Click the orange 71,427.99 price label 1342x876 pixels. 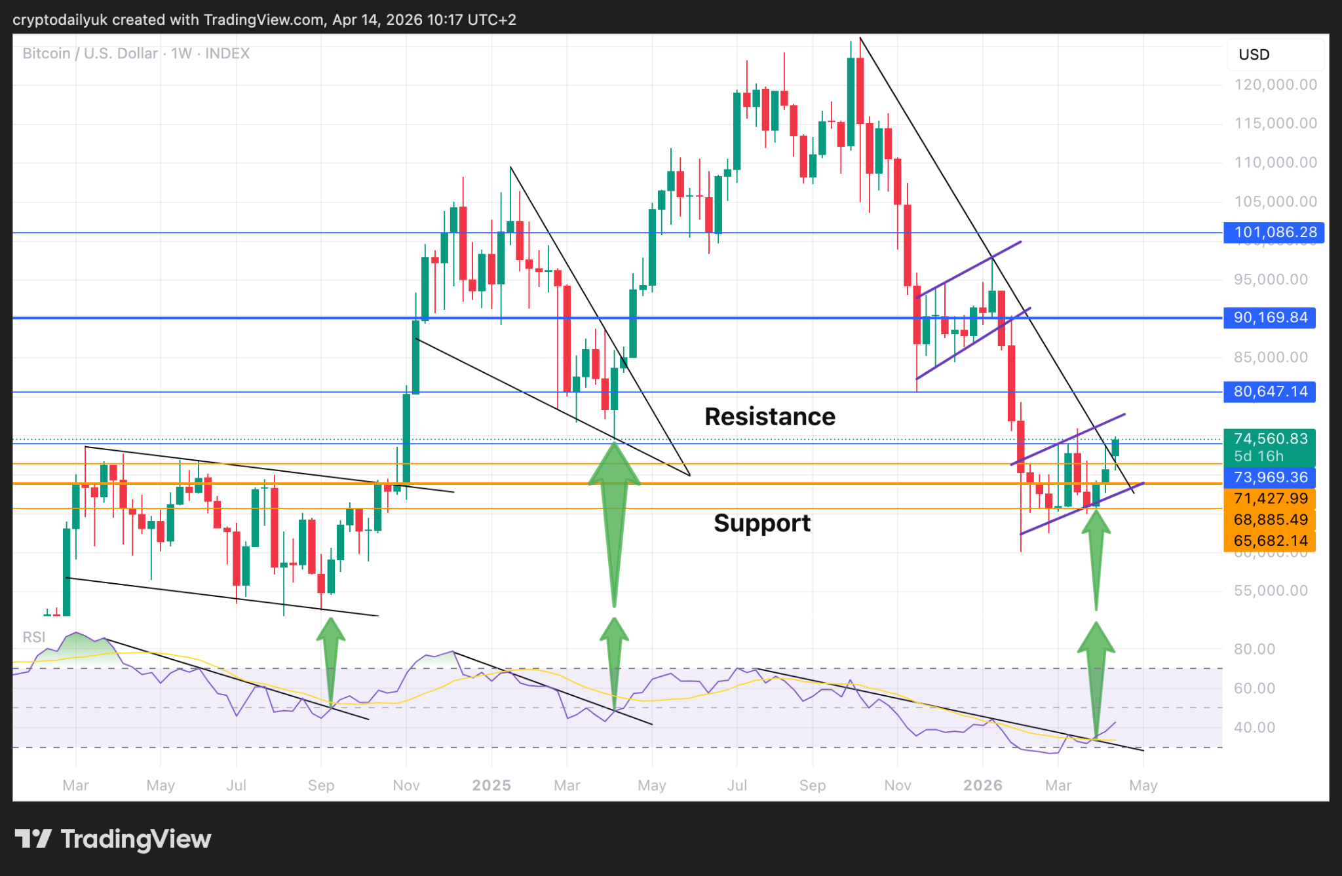point(1269,498)
